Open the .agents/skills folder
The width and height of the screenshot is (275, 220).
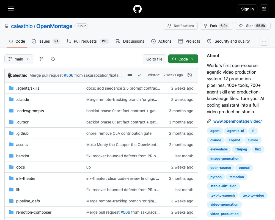click(28, 88)
